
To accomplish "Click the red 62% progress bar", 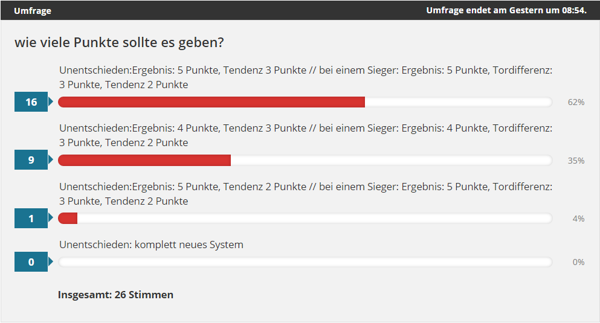I will pos(211,102).
